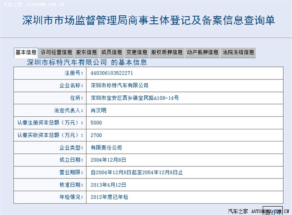Image resolution: width=292 pixels, height=215 pixels.
Task: Click the print button at bottom right
Action: coord(272,211)
